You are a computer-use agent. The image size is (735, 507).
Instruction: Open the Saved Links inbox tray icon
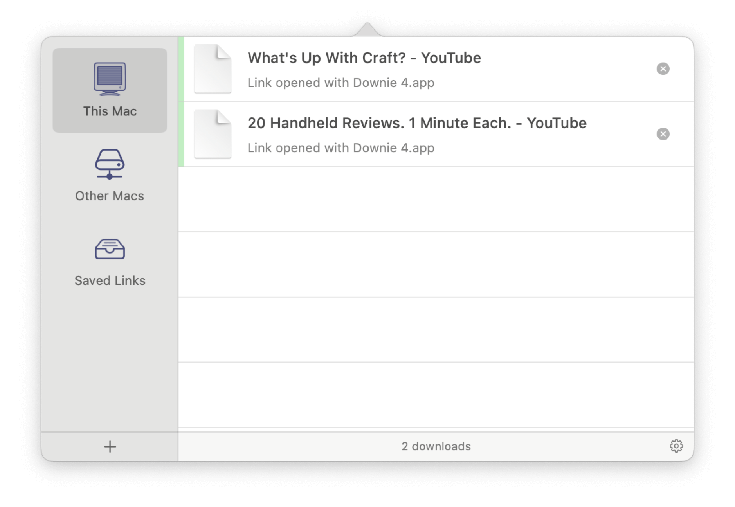click(x=110, y=249)
